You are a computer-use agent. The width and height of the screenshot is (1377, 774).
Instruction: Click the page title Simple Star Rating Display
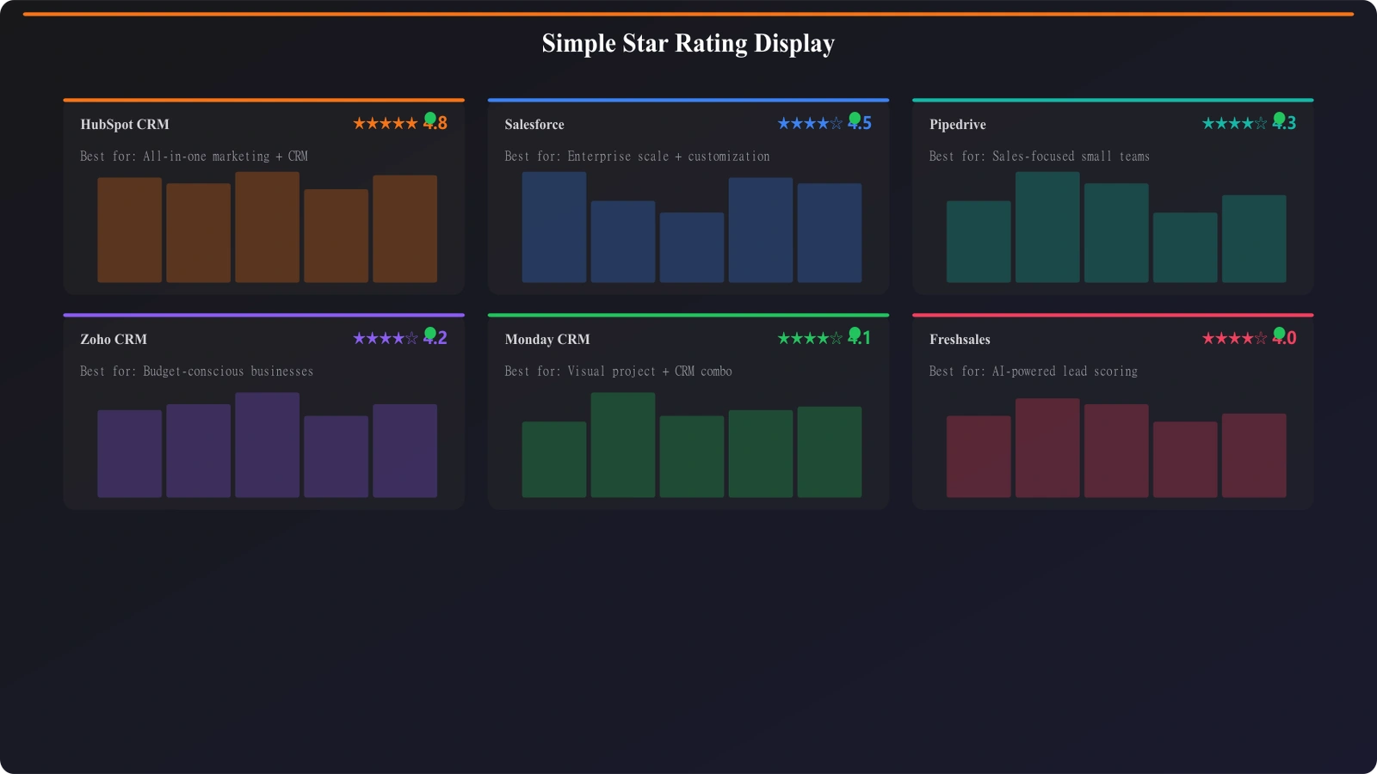[x=688, y=42]
